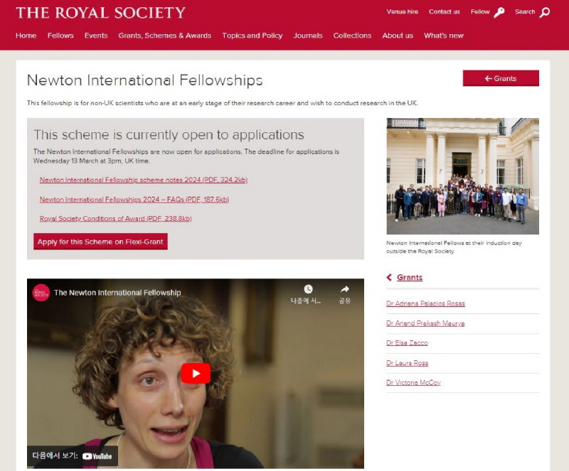The width and height of the screenshot is (569, 471).
Task: Select Topics and Policy in navigation
Action: [x=252, y=36]
